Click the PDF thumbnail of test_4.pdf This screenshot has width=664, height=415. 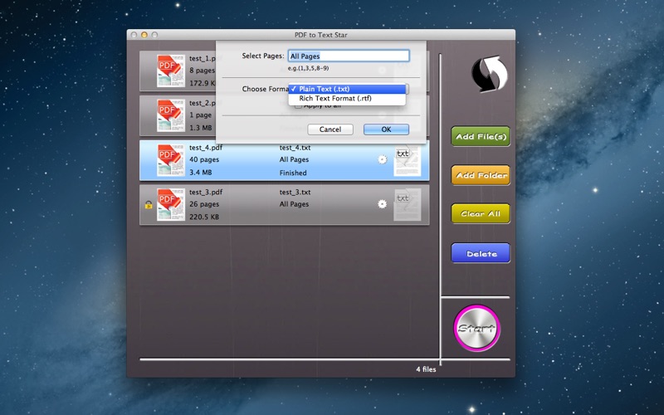tap(170, 159)
